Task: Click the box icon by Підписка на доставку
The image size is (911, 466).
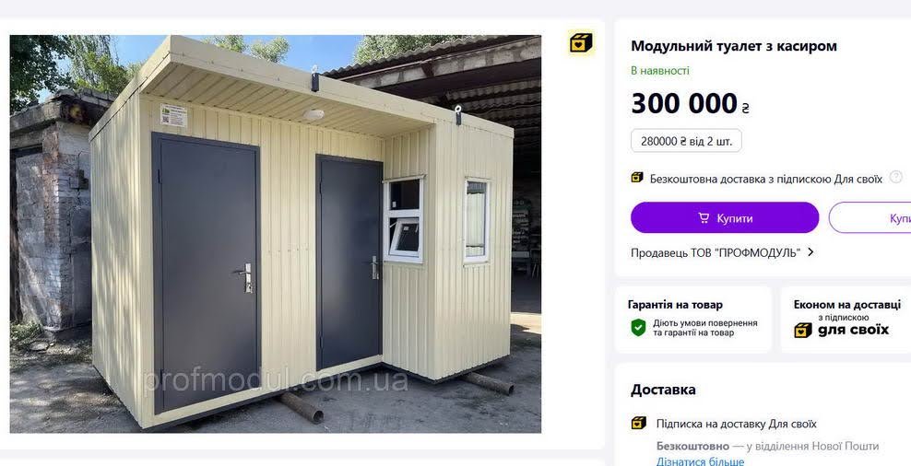Action: [638, 423]
